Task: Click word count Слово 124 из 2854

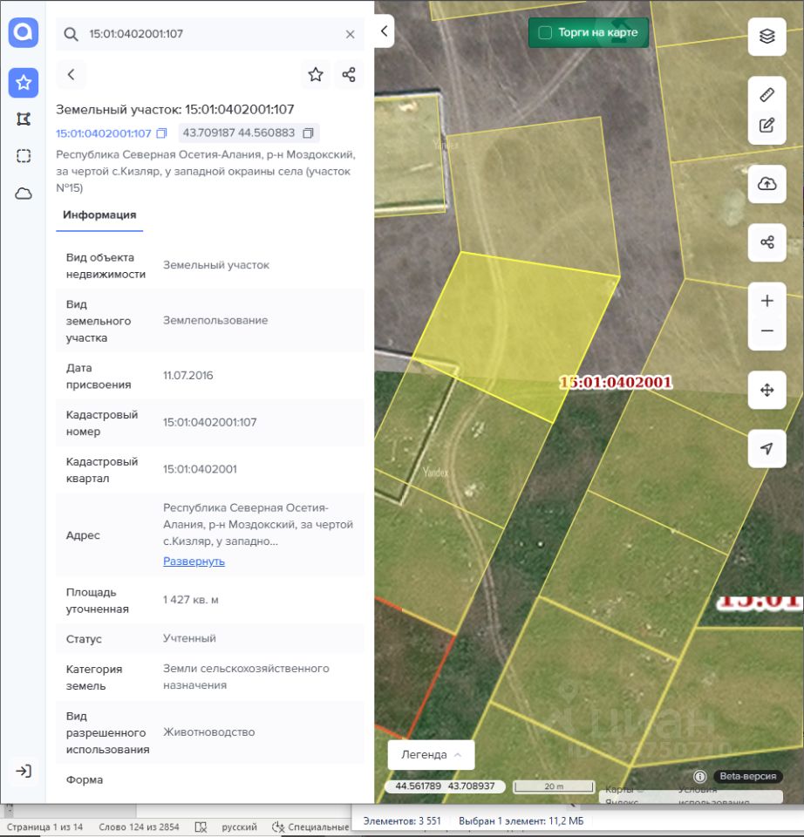Action: click(139, 827)
